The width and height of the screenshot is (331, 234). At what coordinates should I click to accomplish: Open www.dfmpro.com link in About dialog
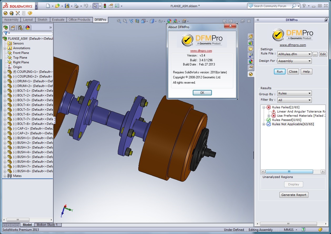[x=201, y=51]
